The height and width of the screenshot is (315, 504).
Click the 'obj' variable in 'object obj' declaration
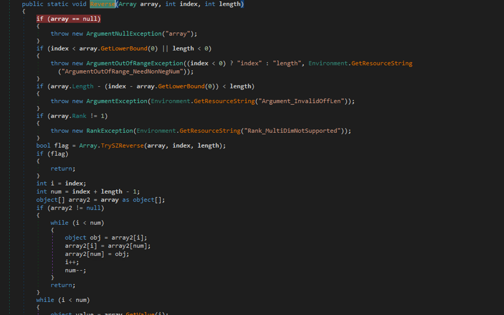point(95,238)
